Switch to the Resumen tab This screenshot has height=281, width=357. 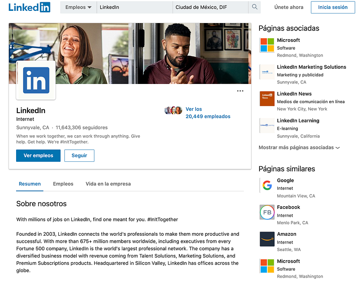30,184
